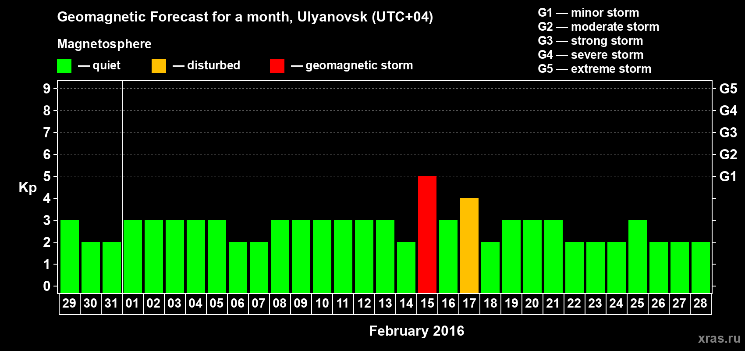745x351 pixels.
Task: Click the '— disturbed' legend label
Action: tap(206, 65)
